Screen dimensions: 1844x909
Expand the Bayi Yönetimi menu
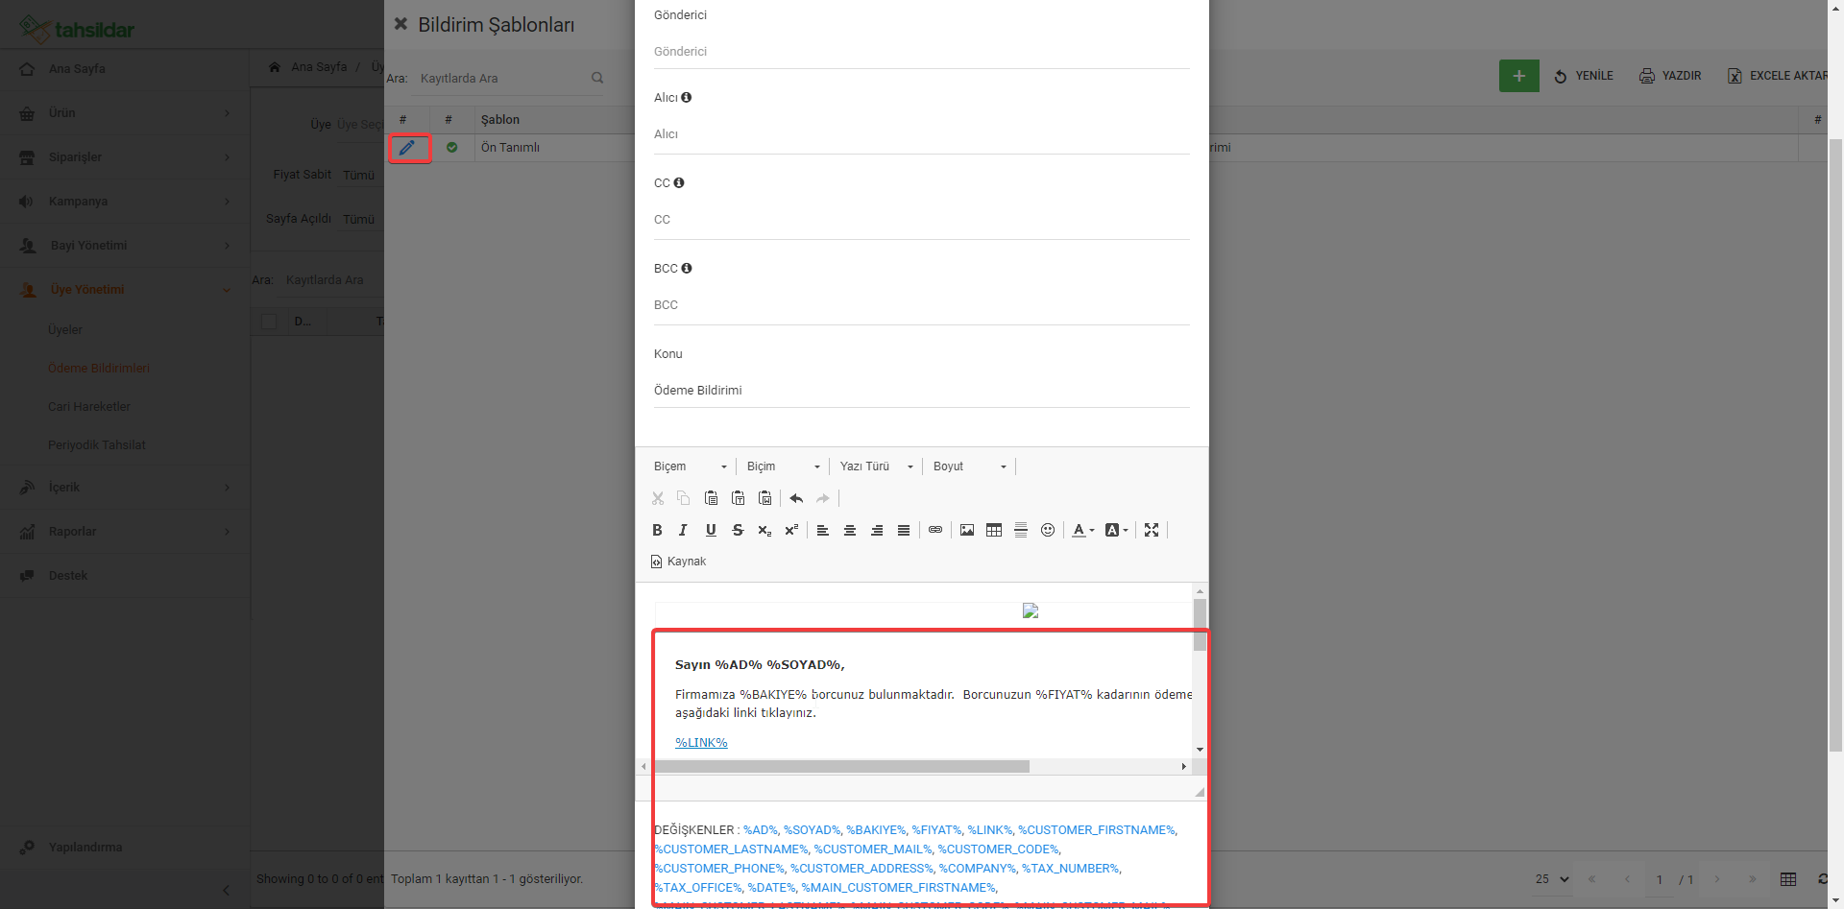(x=125, y=246)
